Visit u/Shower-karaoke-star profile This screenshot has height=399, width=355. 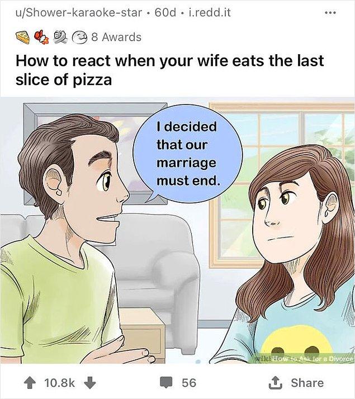point(78,12)
